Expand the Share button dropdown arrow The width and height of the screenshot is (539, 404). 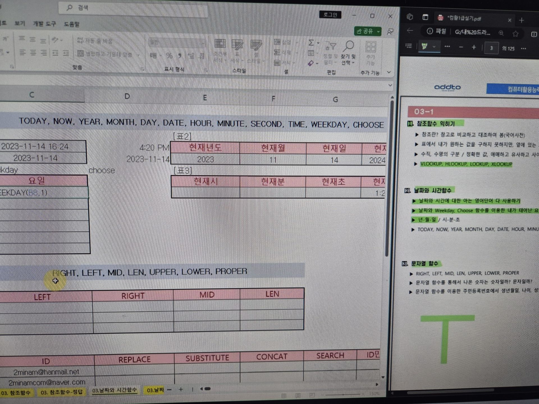coord(378,31)
